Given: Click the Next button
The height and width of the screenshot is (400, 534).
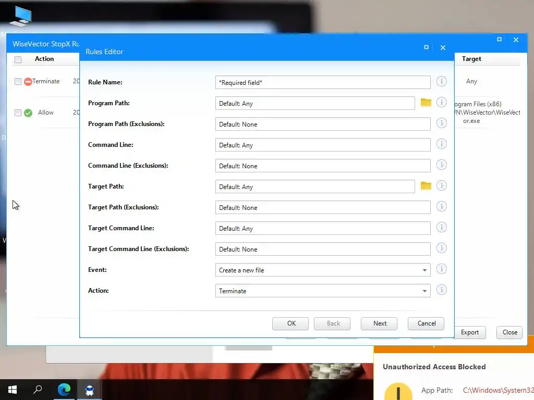Looking at the screenshot, I should point(379,323).
